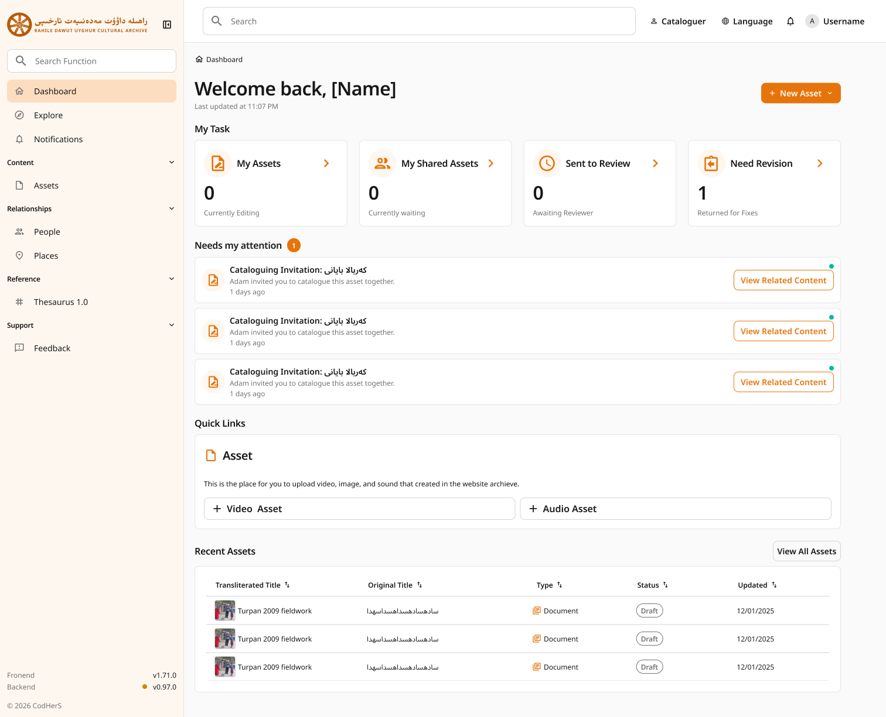Collapse the Content section in the sidebar
This screenshot has height=717, width=886.
171,162
